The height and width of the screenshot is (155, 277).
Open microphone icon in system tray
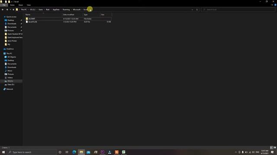(x=243, y=152)
